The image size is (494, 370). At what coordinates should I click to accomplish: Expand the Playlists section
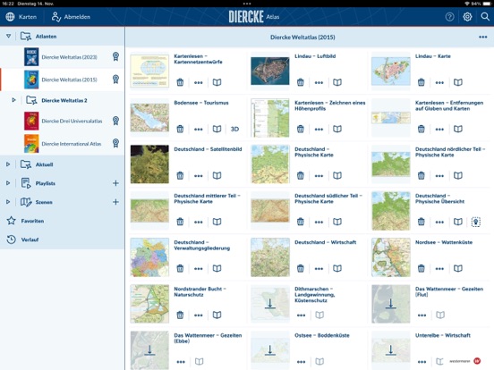pos(8,183)
